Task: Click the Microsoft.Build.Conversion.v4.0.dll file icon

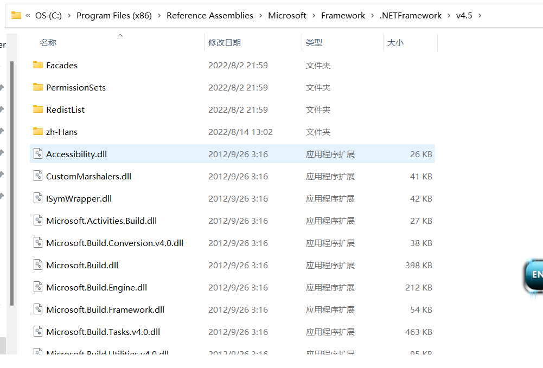Action: pos(38,242)
